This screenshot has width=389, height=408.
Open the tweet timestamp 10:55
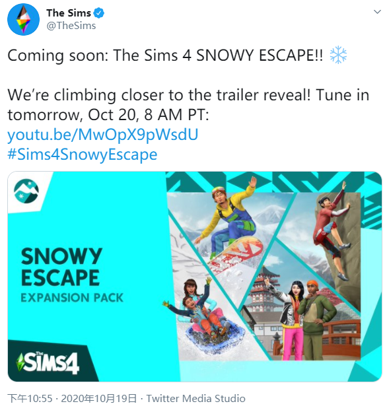coord(30,398)
